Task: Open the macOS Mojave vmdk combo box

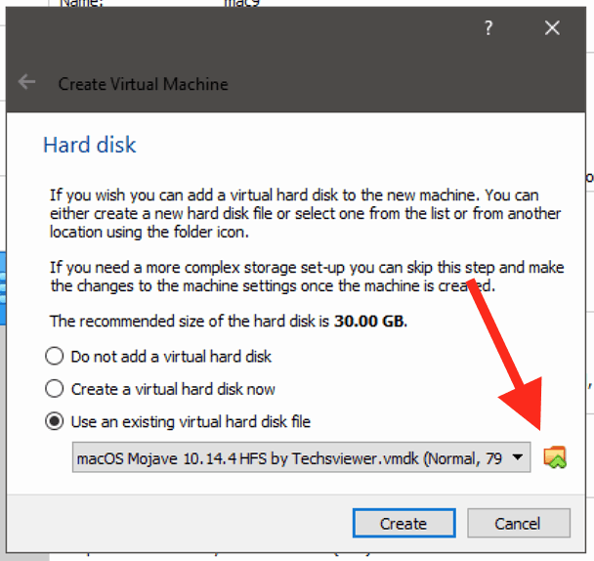Action: (293, 457)
